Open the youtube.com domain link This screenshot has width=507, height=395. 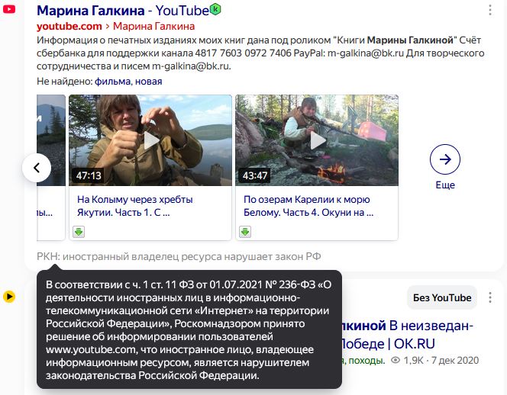click(x=69, y=26)
